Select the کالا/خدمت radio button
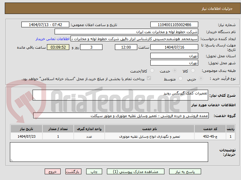This screenshot has height=180, width=241. (x=152, y=71)
